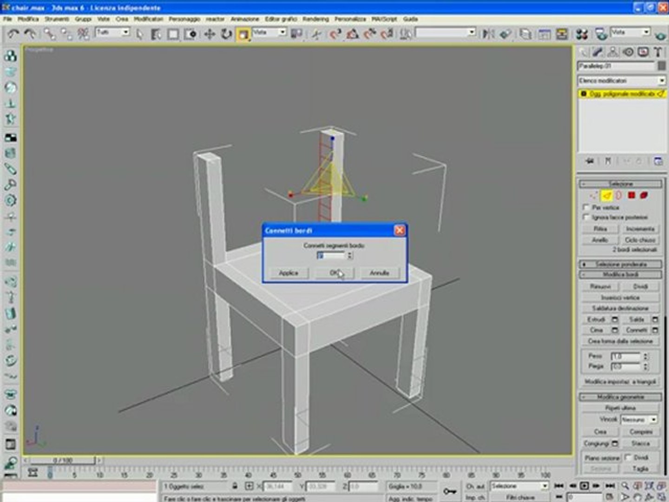Open the Mirror tool in the toolbar
Screen dimensions: 669x502
[488, 33]
